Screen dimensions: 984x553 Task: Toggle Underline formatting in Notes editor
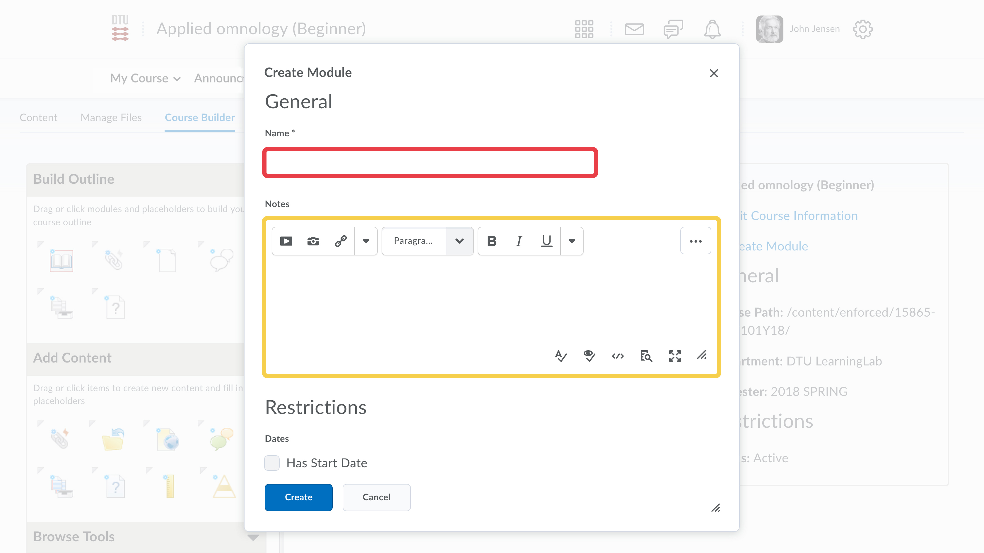pos(547,241)
